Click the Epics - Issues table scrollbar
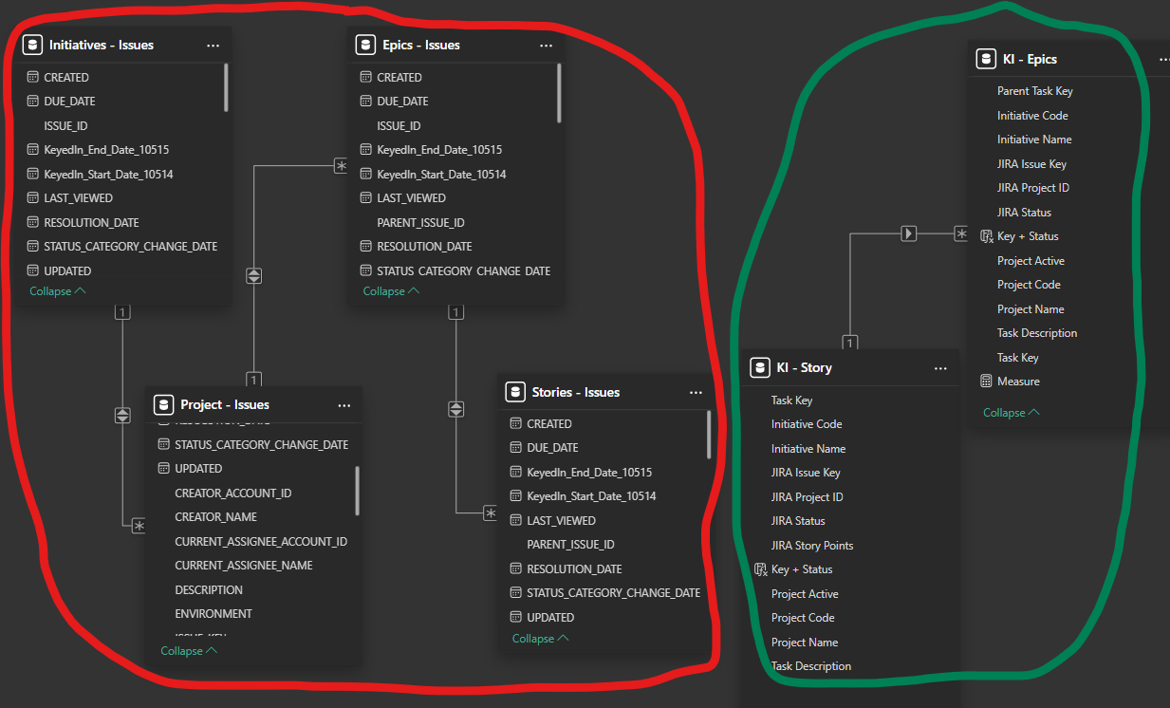 tap(559, 93)
